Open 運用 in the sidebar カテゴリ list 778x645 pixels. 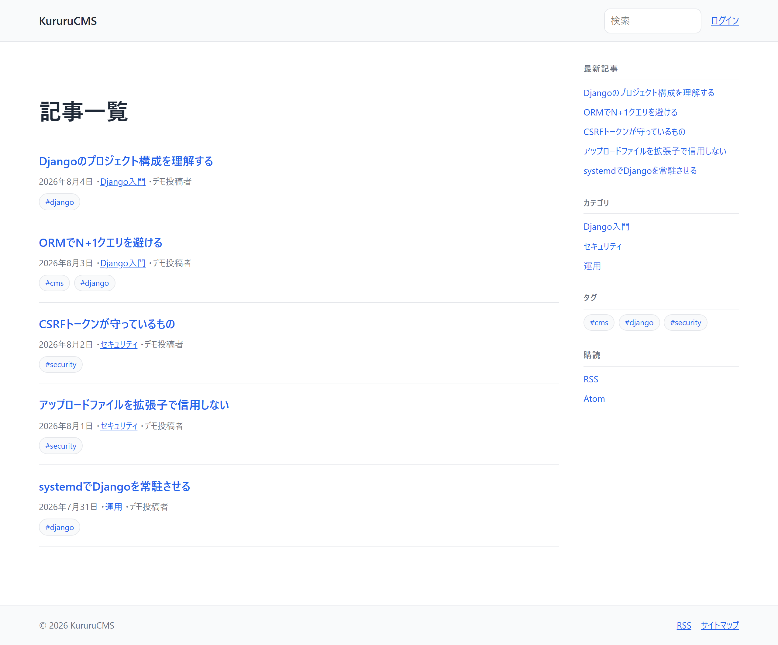tap(592, 266)
